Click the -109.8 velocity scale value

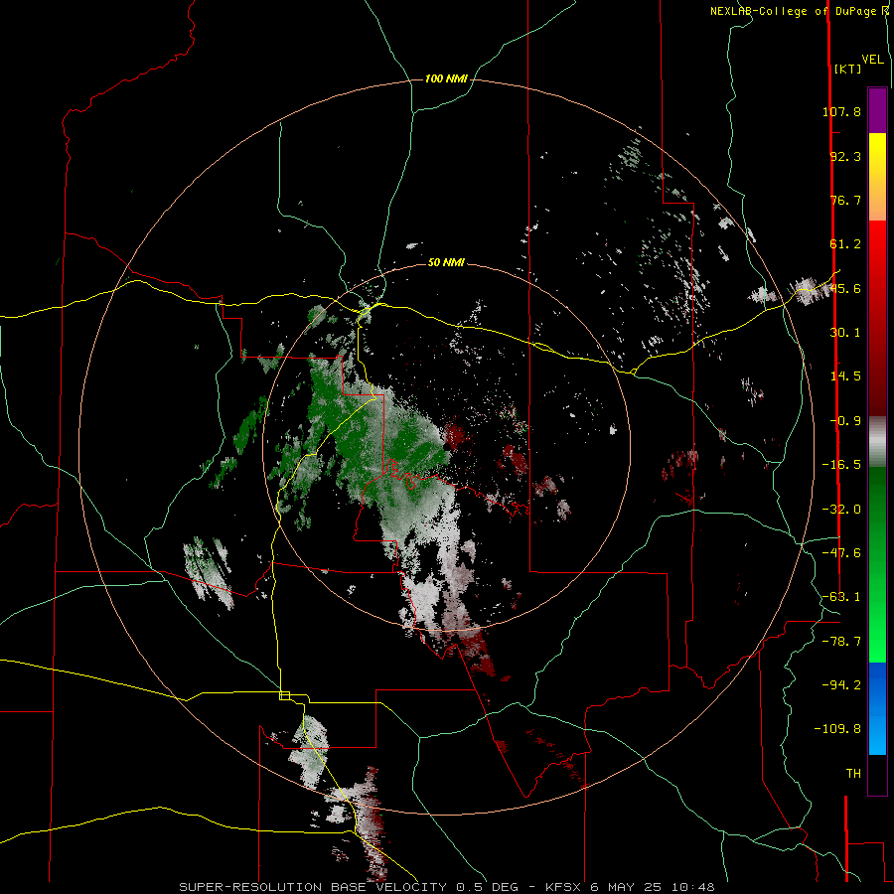[837, 729]
